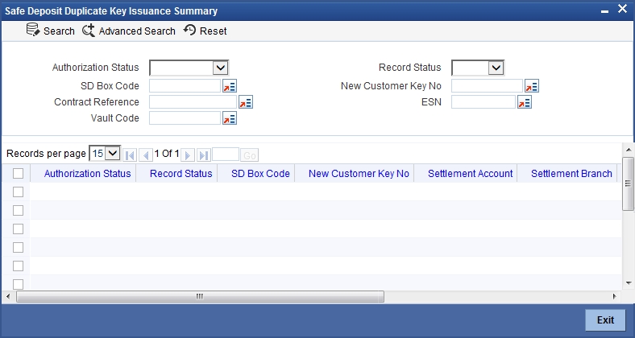This screenshot has width=635, height=338.
Task: Go to first page of records
Action: point(130,155)
